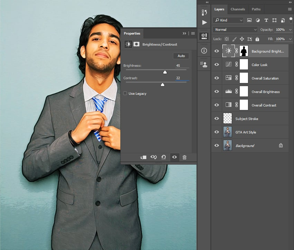Image resolution: width=294 pixels, height=250 pixels.
Task: Click the Brightness value field
Action: tap(182, 65)
